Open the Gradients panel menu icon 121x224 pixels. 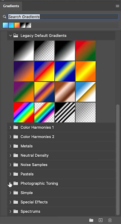(117, 6)
